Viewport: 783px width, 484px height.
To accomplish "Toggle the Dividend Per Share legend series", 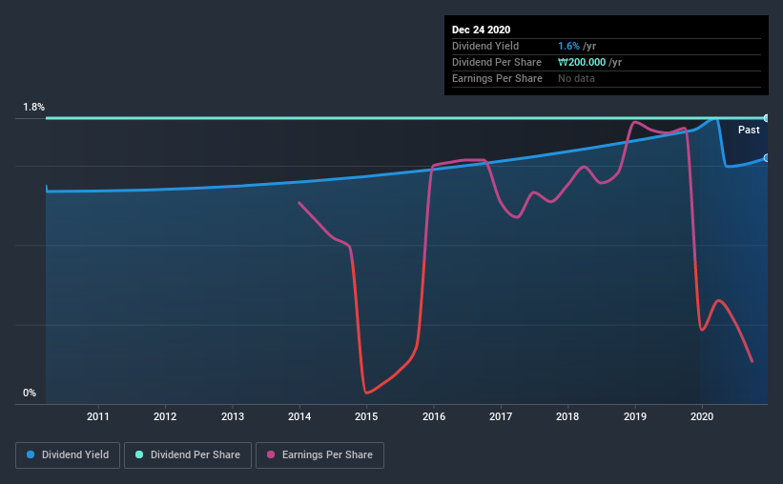I will pos(188,455).
